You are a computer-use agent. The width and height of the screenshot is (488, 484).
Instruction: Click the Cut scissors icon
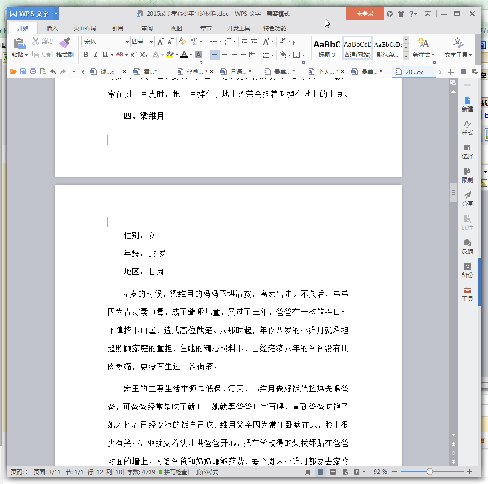(36, 41)
